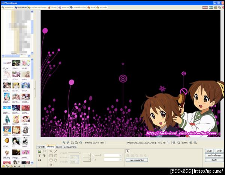Click folder tree horizontal scroll right arrow

pos(29,56)
